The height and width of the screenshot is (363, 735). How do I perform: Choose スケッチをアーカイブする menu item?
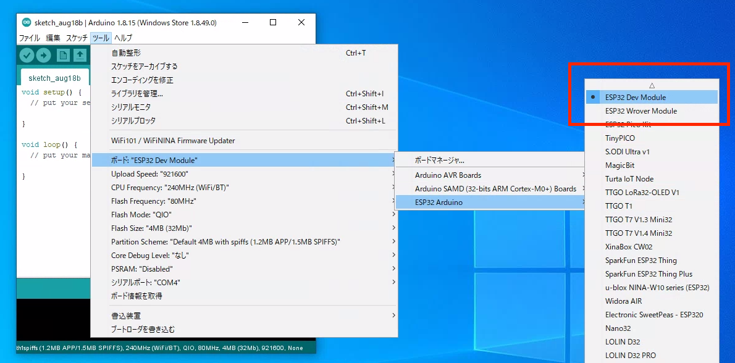[x=244, y=67]
